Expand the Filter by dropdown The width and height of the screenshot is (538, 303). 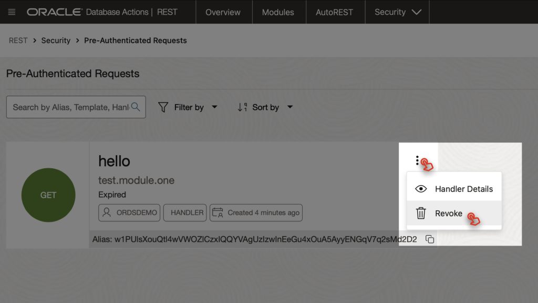214,107
